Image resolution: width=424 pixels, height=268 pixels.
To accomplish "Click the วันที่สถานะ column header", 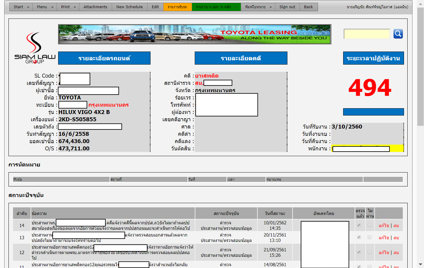I will pyautogui.click(x=275, y=213).
